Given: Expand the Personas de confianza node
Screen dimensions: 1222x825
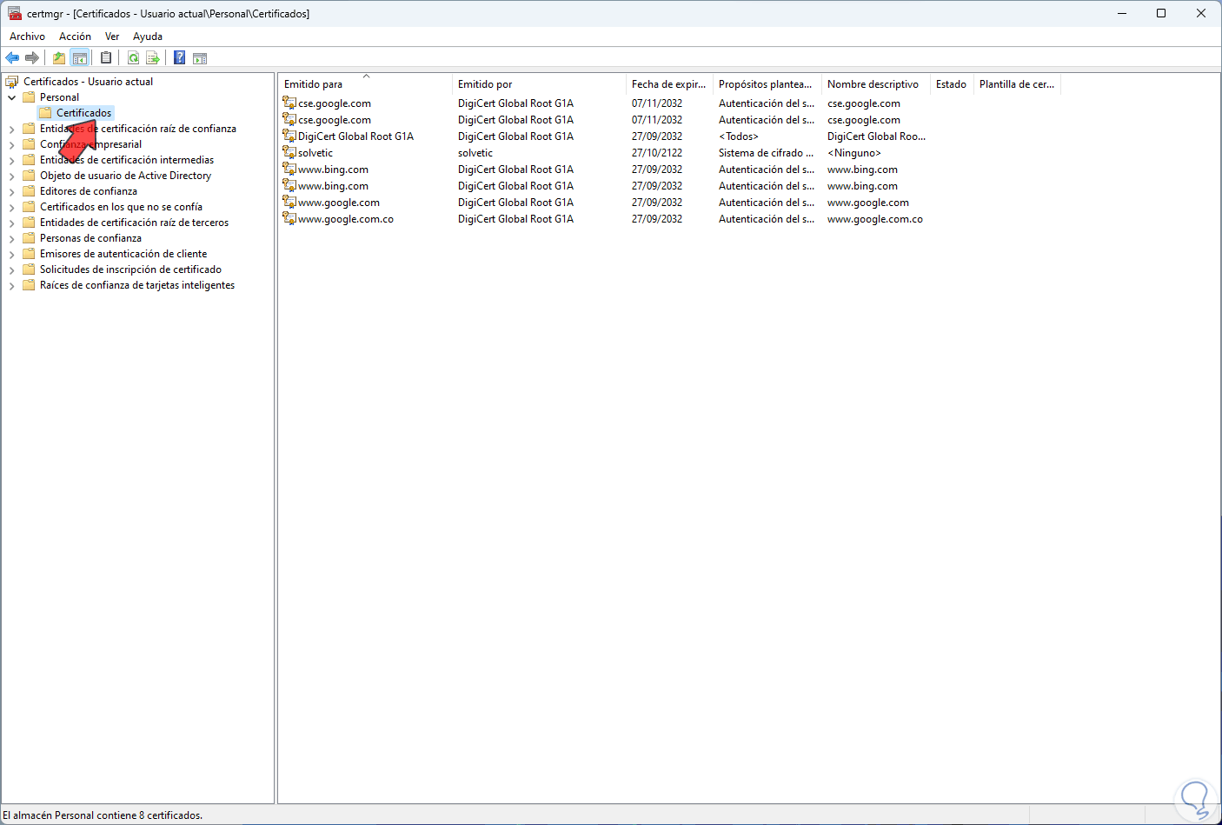Looking at the screenshot, I should [12, 238].
